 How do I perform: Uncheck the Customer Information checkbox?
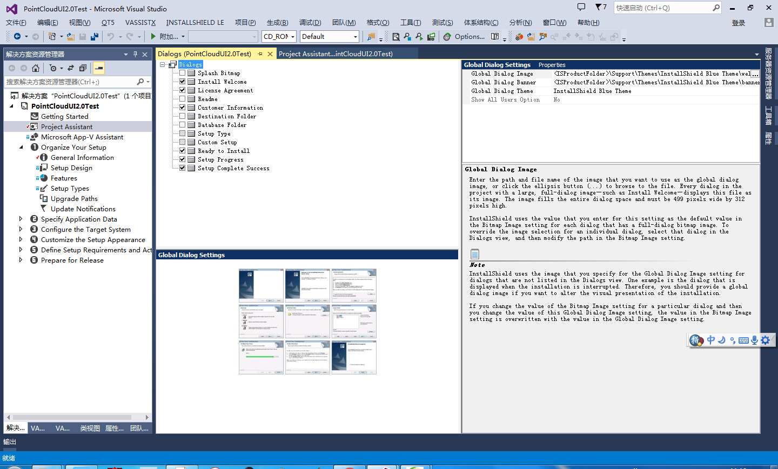point(183,108)
